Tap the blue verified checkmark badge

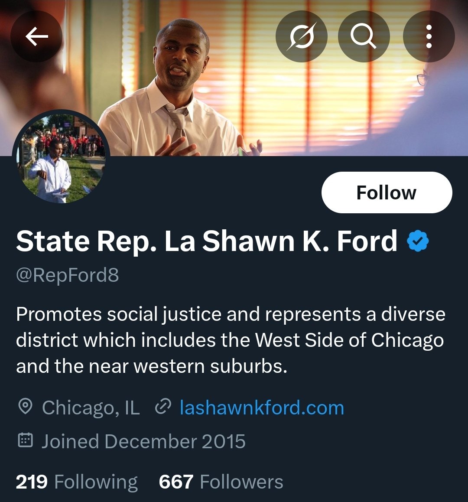pyautogui.click(x=418, y=241)
